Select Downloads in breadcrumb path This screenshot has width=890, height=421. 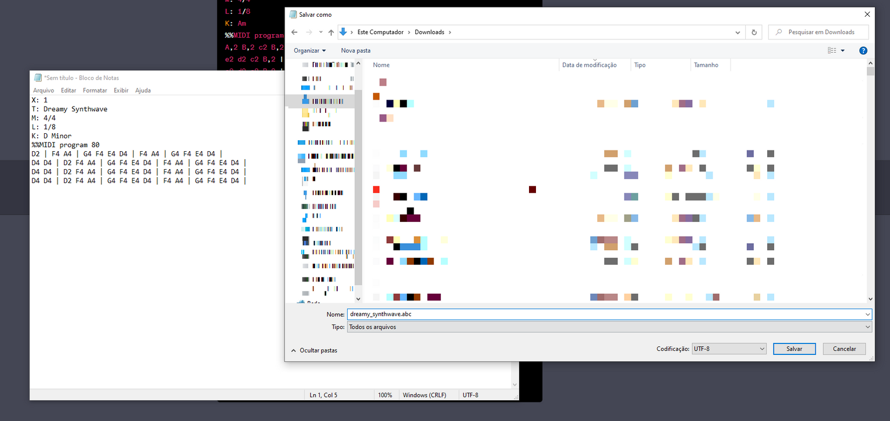click(x=429, y=32)
